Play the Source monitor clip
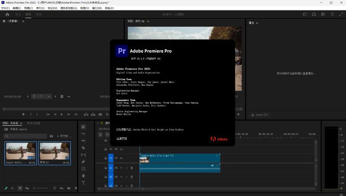346x196 pixels. (x=61, y=114)
